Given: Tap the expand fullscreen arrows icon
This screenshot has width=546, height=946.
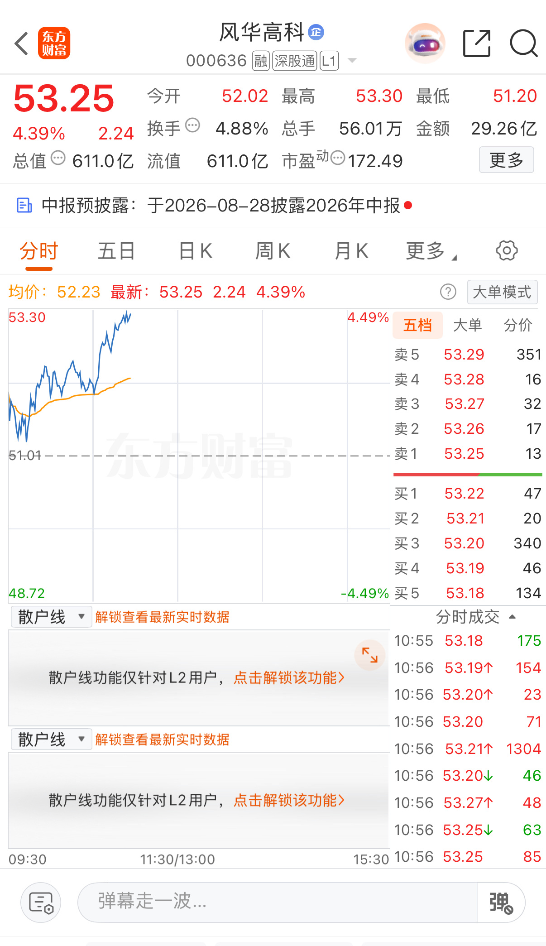Looking at the screenshot, I should tap(370, 655).
